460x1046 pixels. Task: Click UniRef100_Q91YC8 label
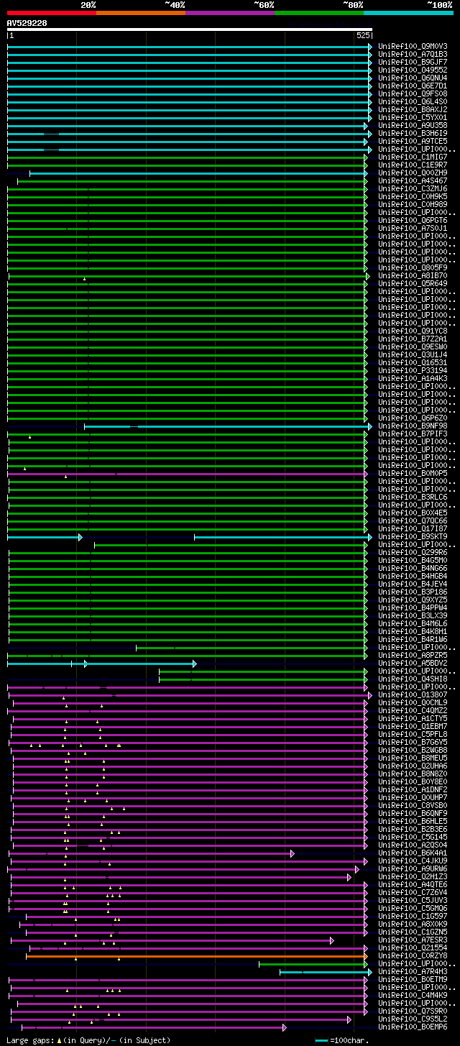tap(413, 331)
